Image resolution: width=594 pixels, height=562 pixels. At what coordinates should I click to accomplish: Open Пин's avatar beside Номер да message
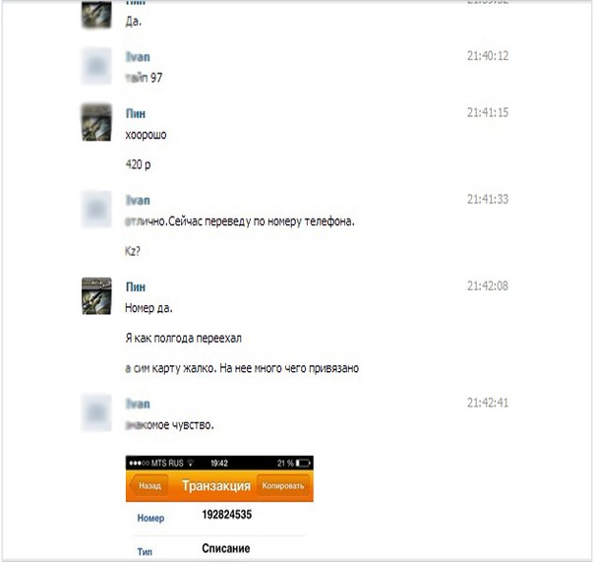(96, 296)
